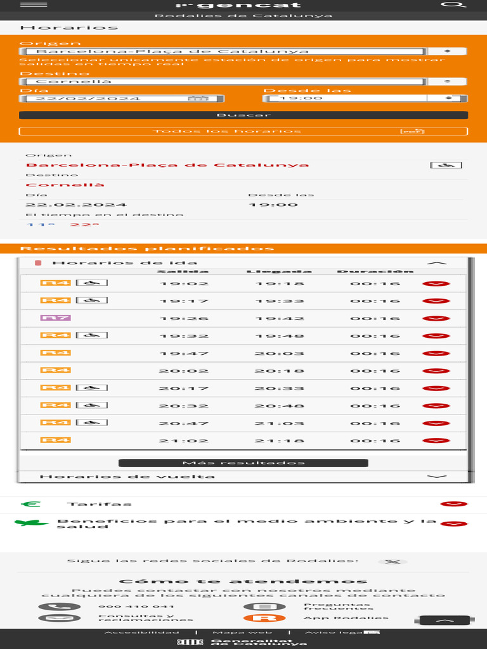
Task: Click R4 badge on 19:47 departure
Action: pos(56,352)
